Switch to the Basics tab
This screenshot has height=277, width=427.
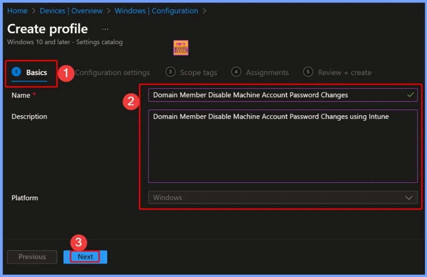[36, 73]
